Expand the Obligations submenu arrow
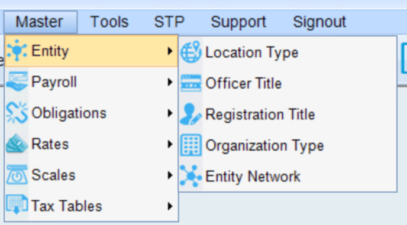407x225 pixels. click(x=170, y=113)
